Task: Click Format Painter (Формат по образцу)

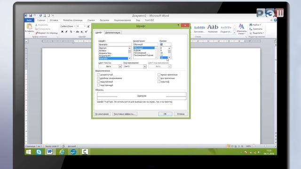Action: [x=46, y=33]
